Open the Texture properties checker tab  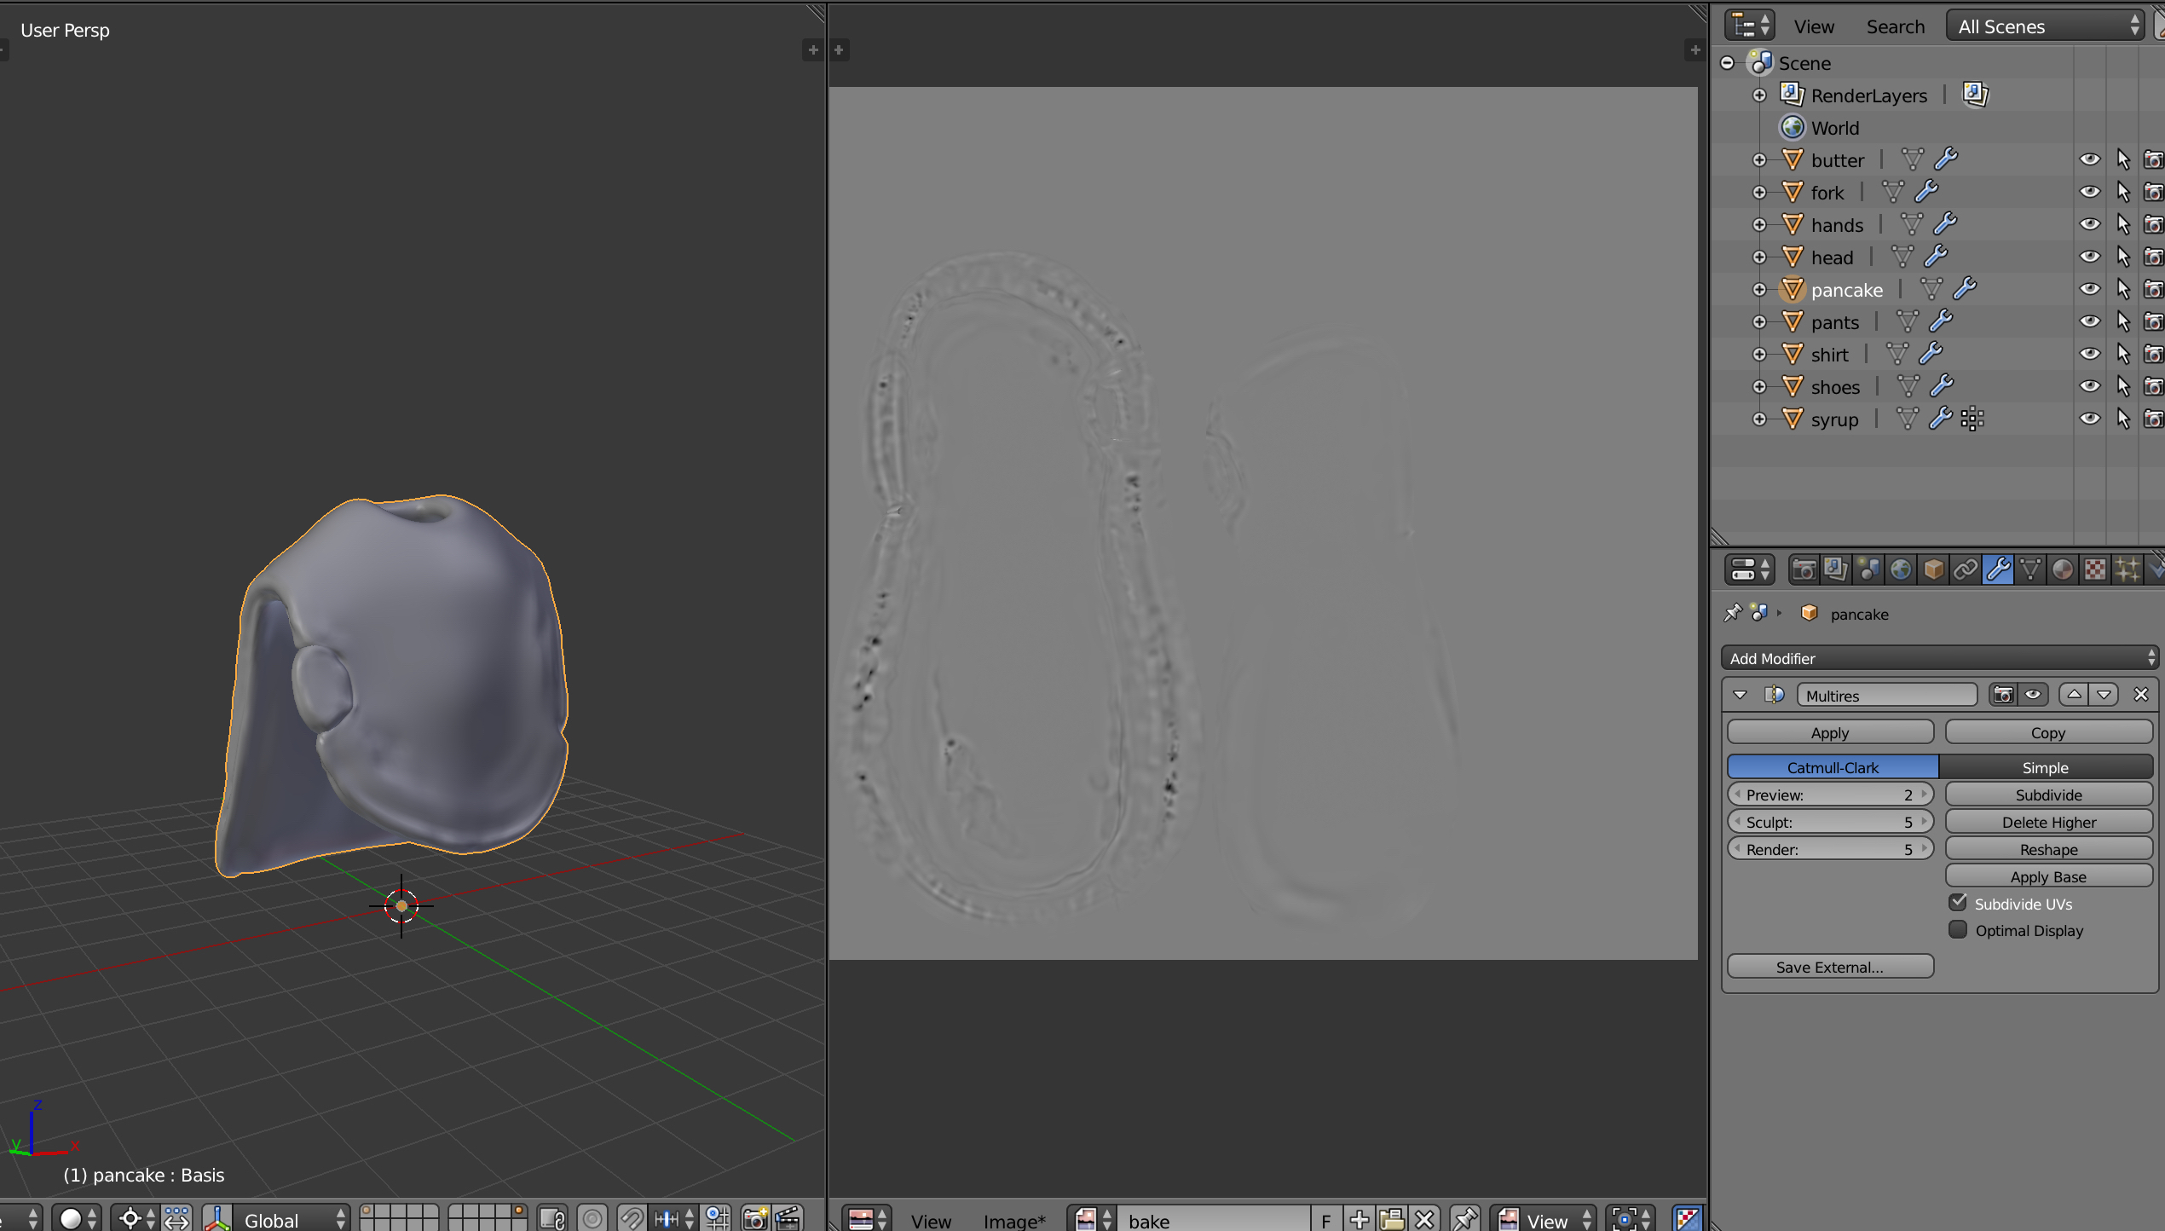tap(2095, 569)
